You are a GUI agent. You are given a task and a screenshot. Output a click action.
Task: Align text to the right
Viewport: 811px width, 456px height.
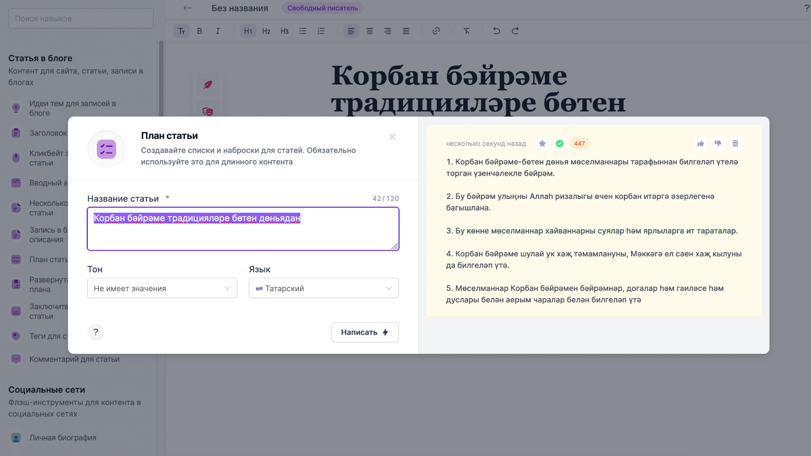point(388,31)
